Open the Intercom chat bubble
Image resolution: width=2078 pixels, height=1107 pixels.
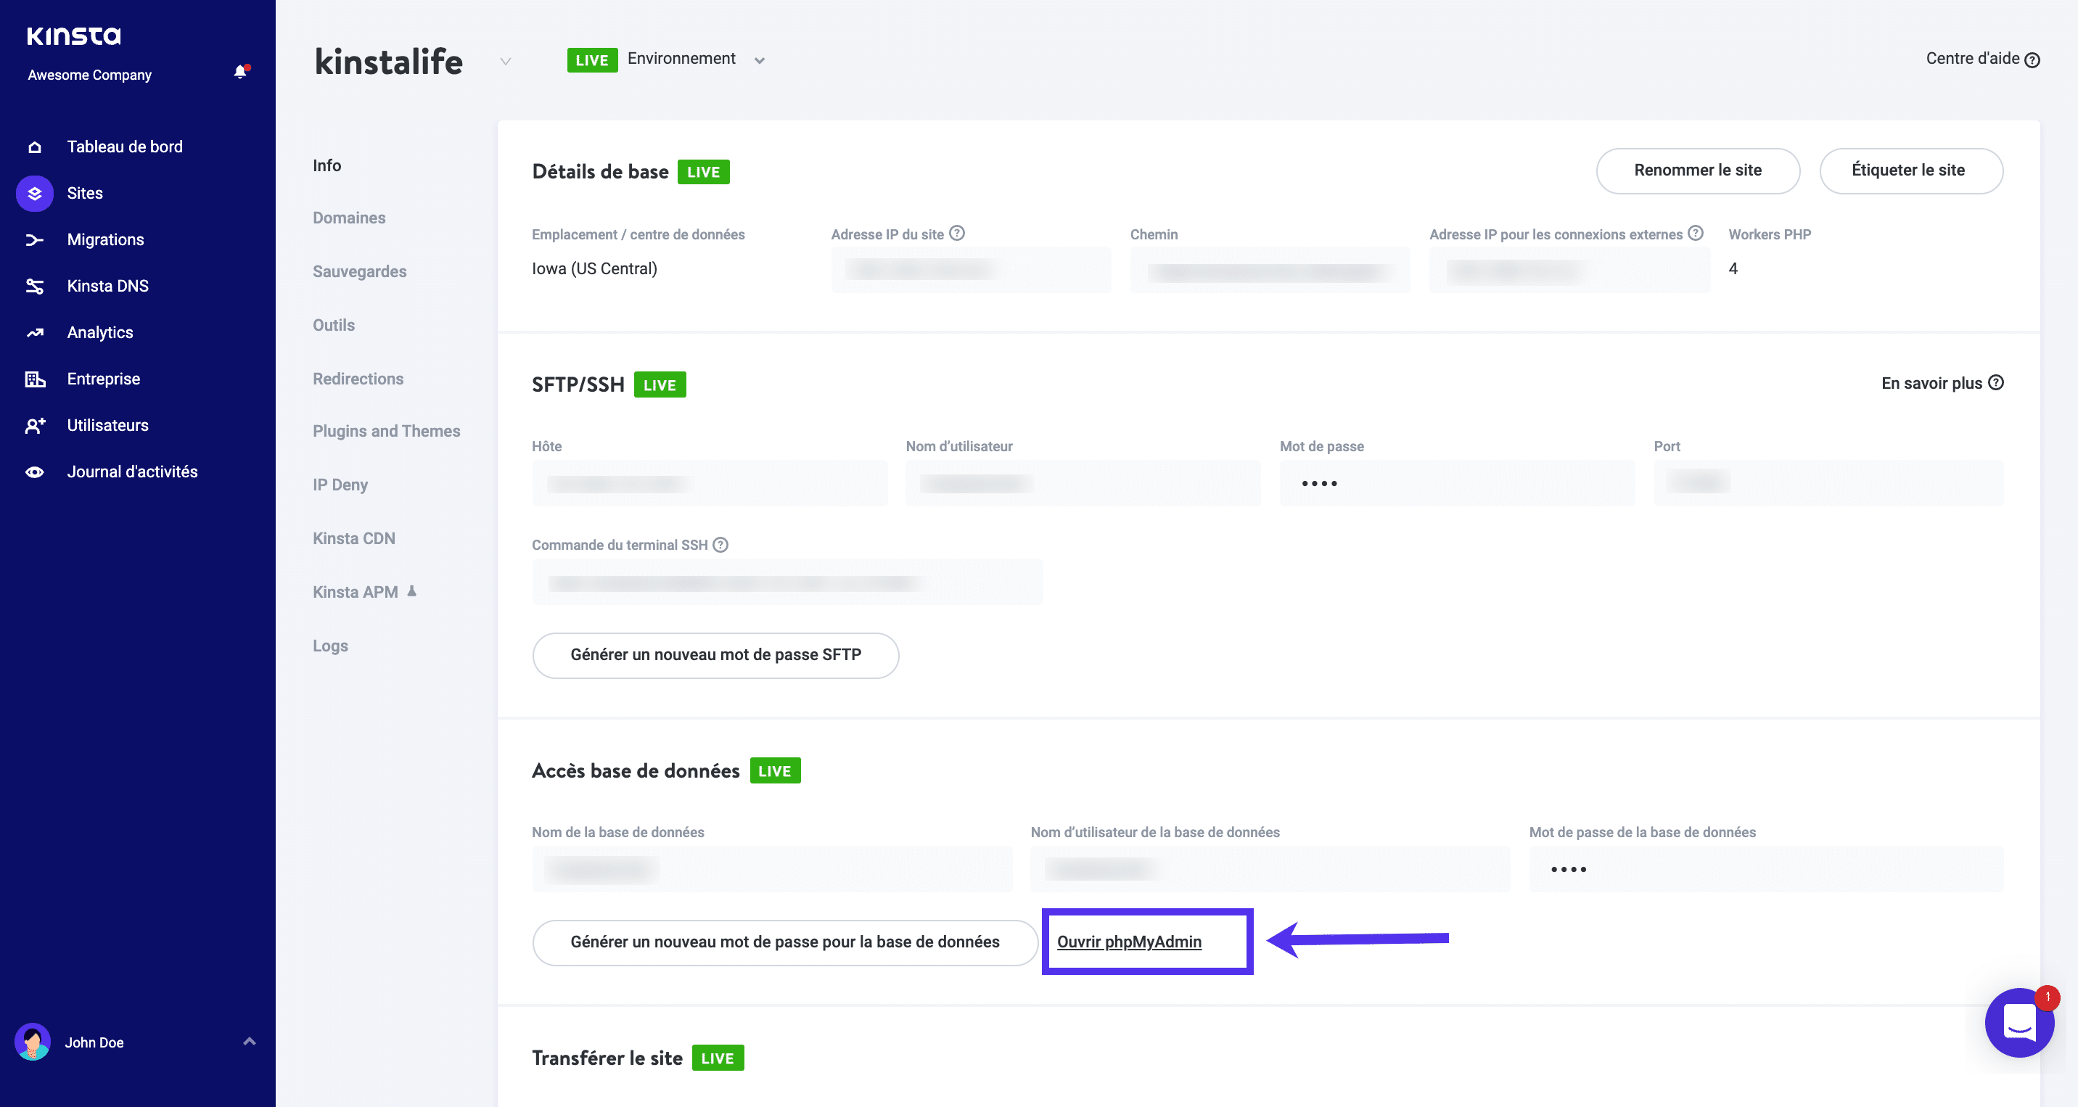point(2020,1023)
